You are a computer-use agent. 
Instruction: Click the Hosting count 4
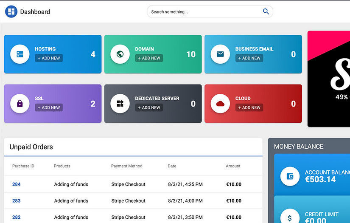93,54
